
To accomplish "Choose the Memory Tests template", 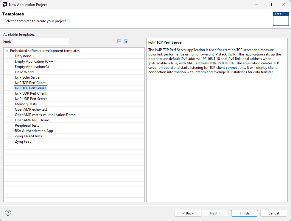I will (x=26, y=104).
